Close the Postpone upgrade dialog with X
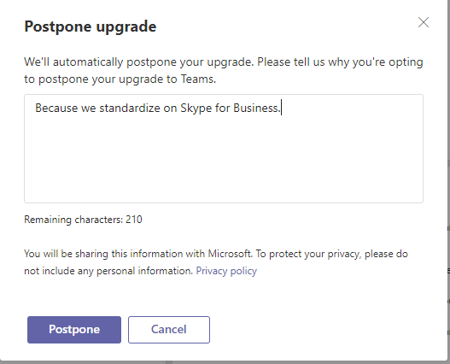Viewport: 450px width, 364px height. [424, 22]
